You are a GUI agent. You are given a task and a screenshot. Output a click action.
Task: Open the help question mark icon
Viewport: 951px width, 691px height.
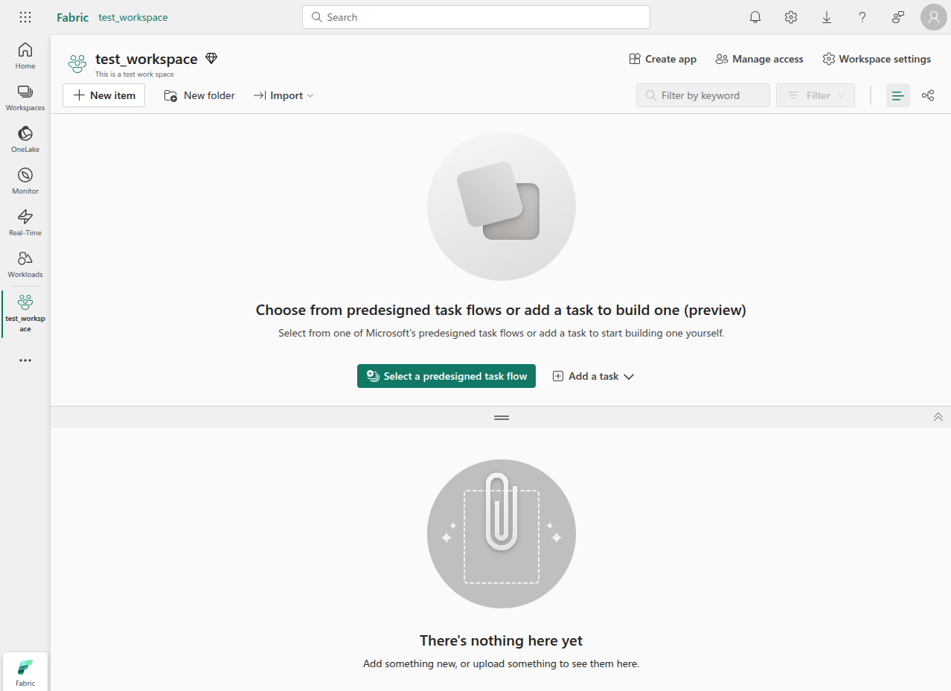click(862, 17)
